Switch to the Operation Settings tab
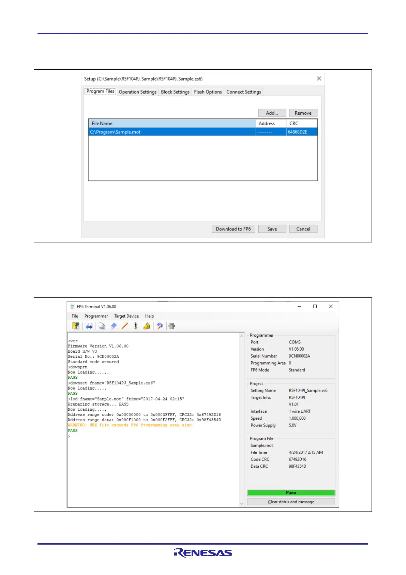Screen dimensions: 406x575 tap(138, 92)
